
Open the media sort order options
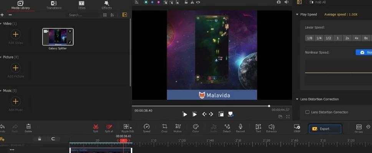point(112,15)
